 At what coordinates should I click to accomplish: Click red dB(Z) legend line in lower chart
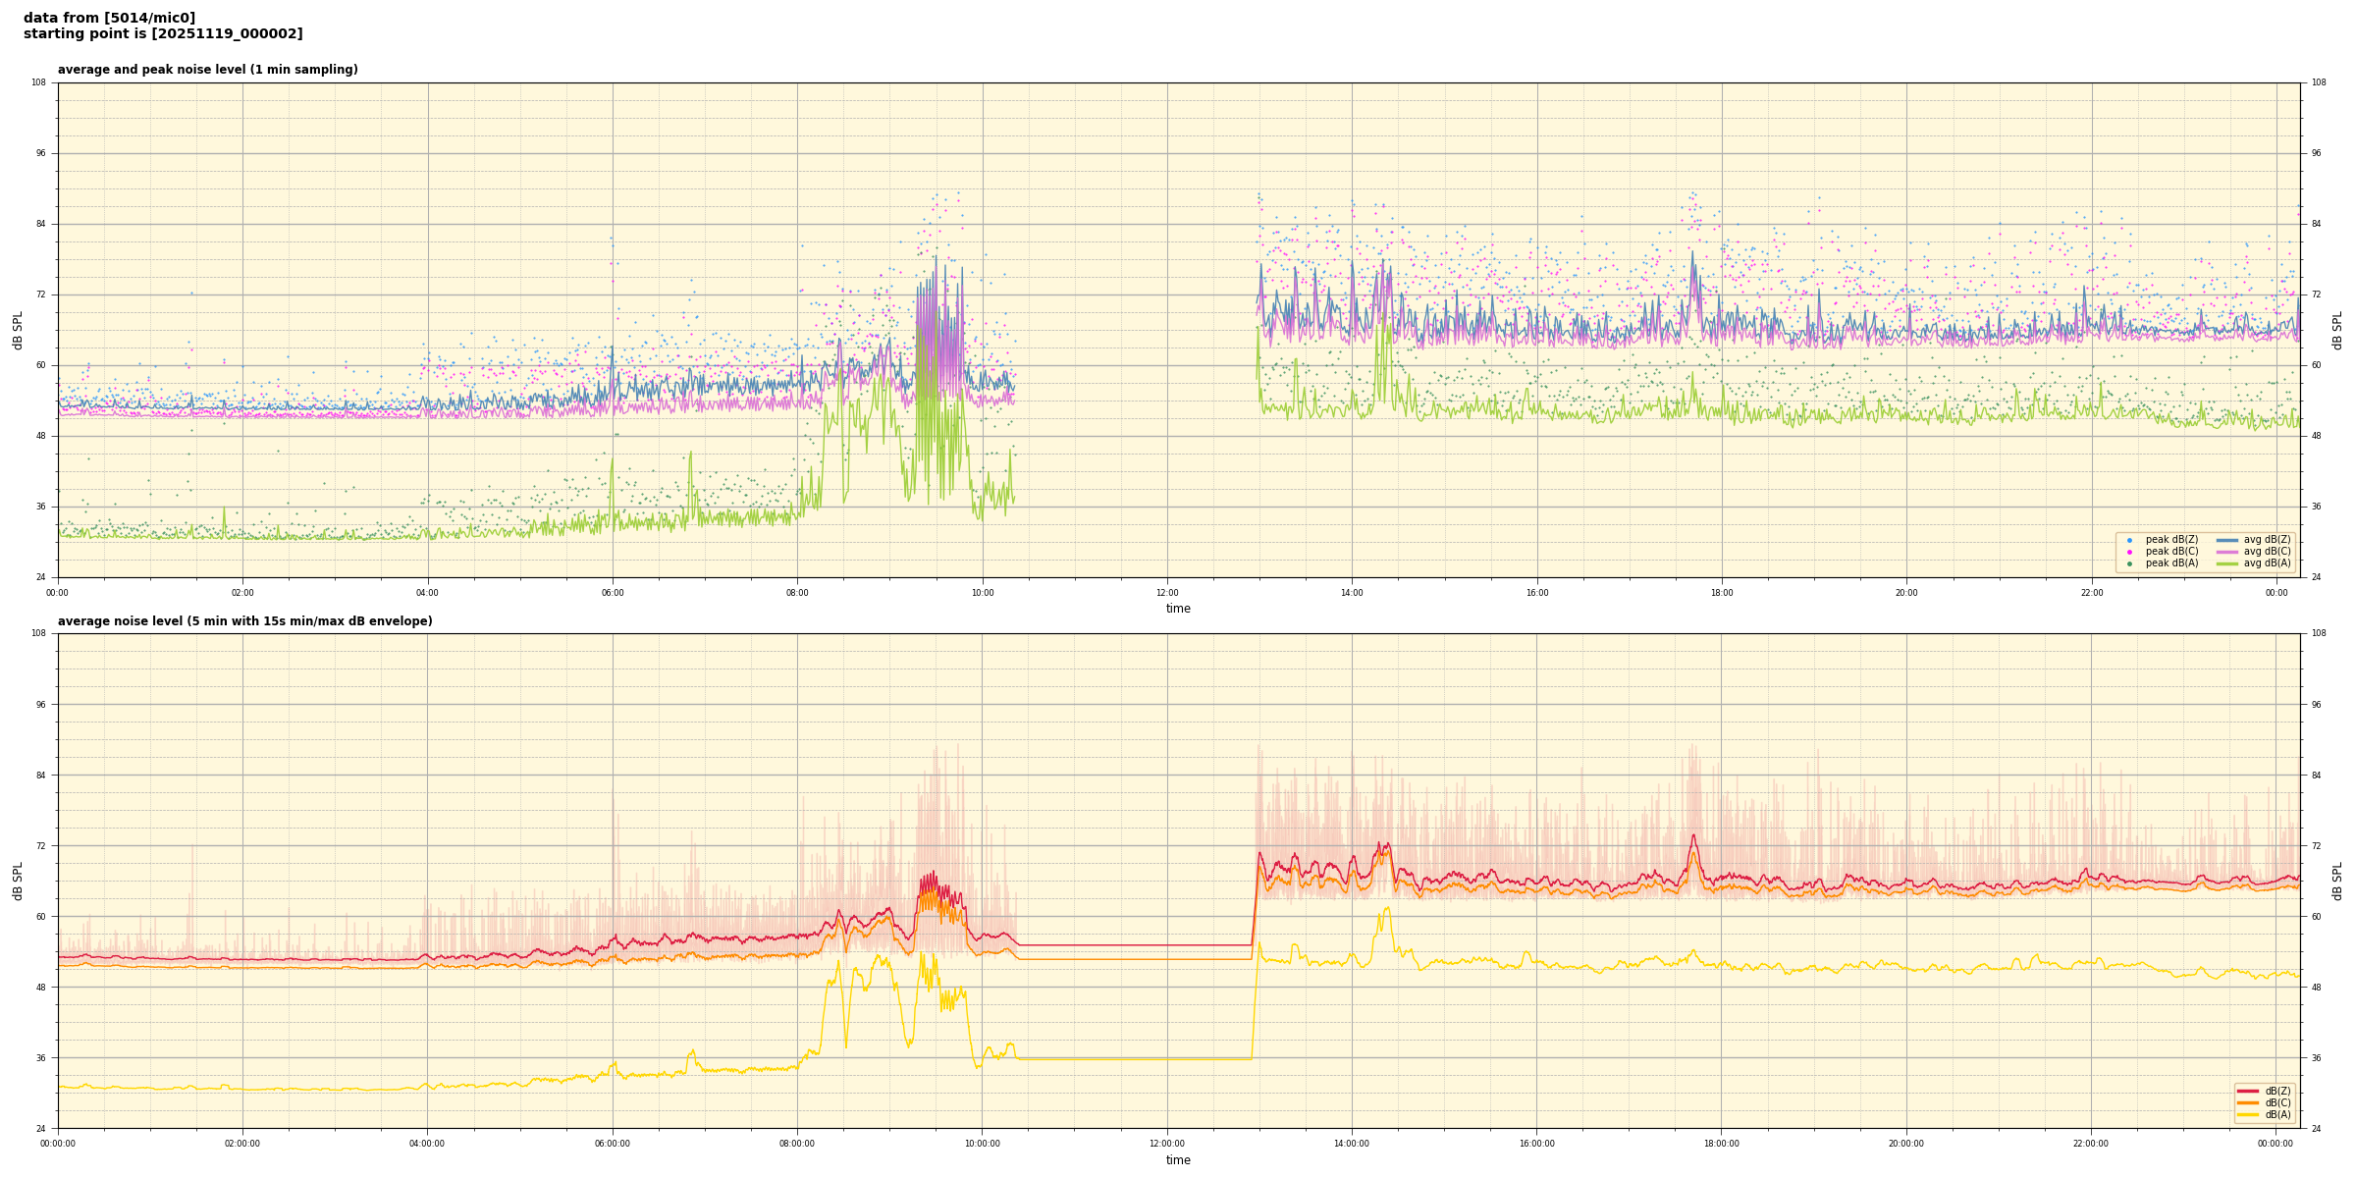pos(2247,1091)
